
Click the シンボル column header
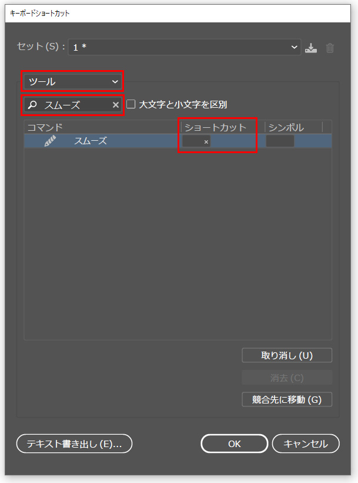tap(286, 127)
